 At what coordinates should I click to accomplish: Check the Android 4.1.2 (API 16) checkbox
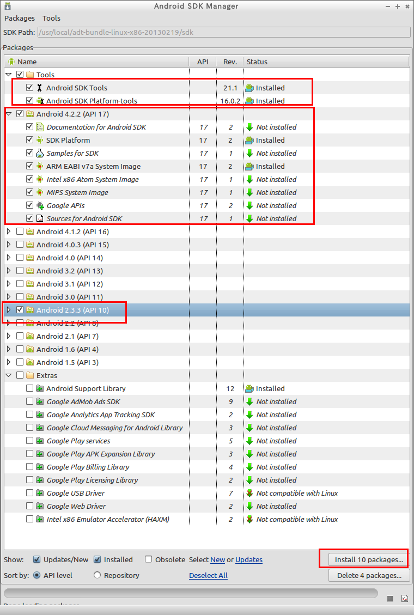(20, 232)
